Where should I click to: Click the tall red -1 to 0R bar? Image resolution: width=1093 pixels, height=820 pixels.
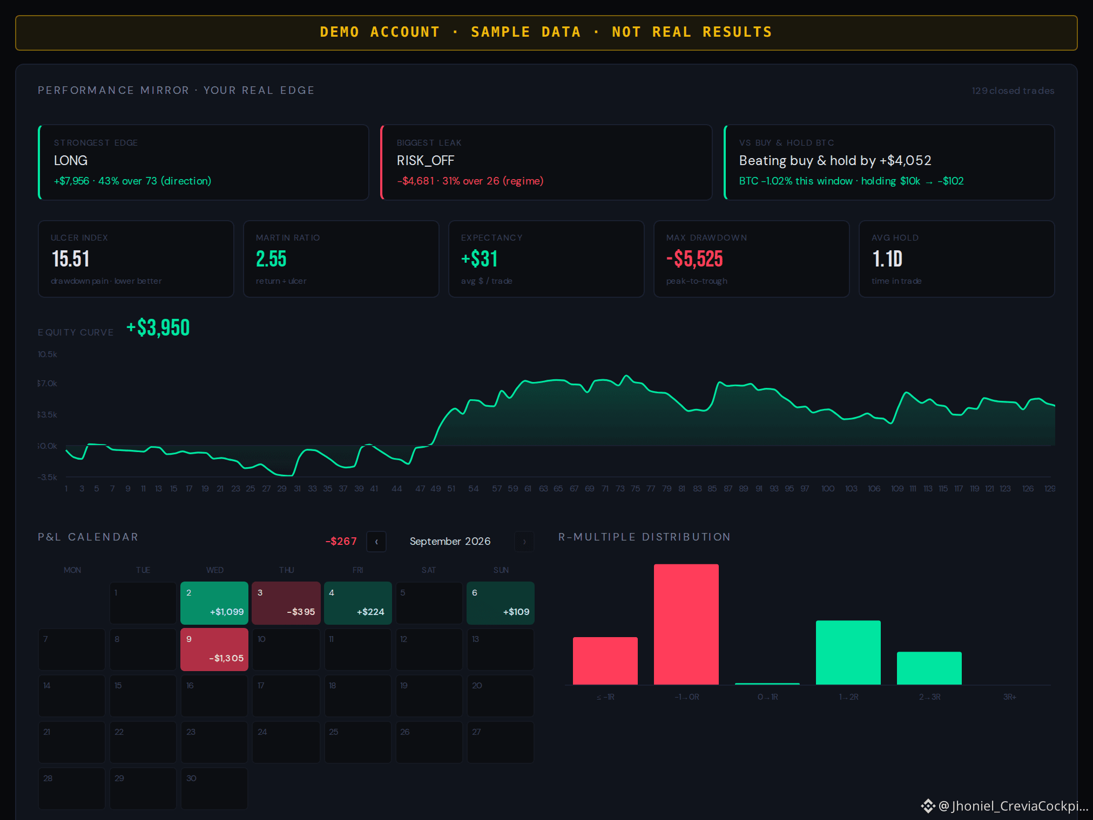pyautogui.click(x=686, y=625)
